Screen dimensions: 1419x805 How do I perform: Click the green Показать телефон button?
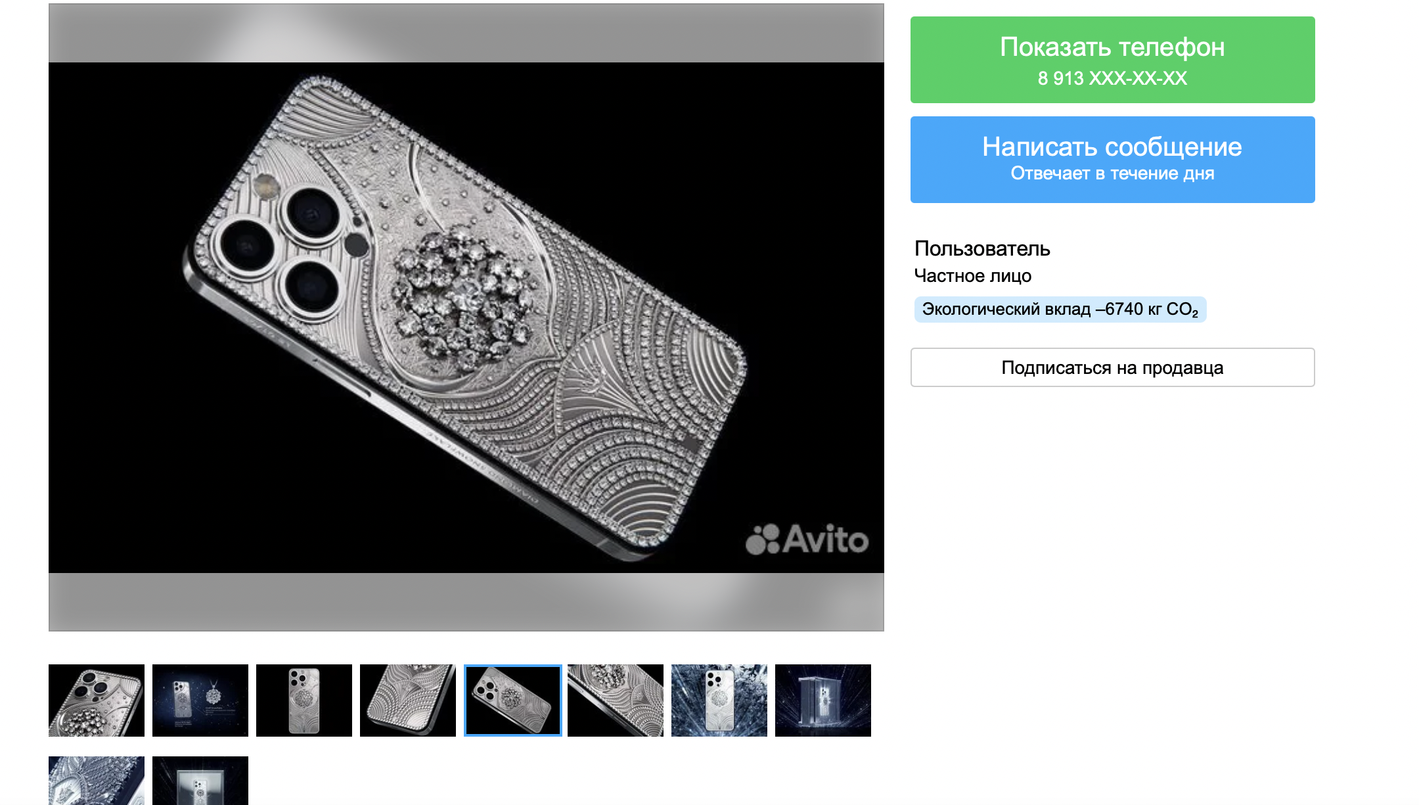pyautogui.click(x=1112, y=60)
